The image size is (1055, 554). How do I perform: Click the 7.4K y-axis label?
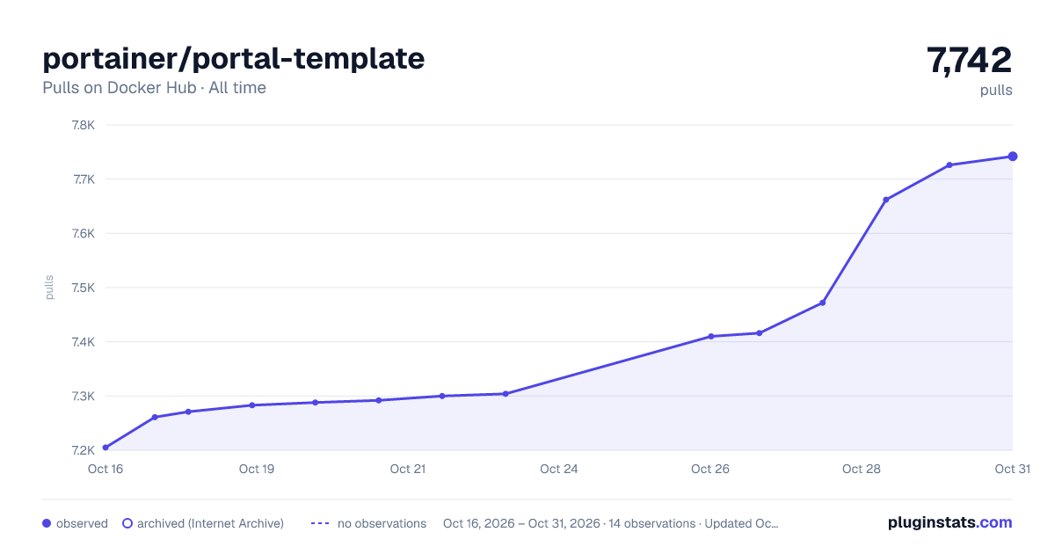[x=83, y=342]
